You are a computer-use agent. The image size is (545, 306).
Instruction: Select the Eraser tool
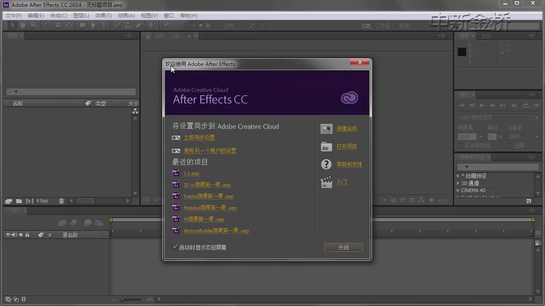tap(138, 25)
